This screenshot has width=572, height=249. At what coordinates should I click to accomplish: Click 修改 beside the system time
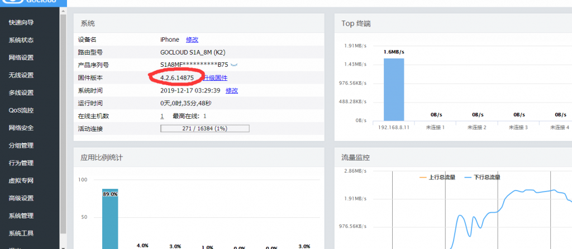coord(232,90)
